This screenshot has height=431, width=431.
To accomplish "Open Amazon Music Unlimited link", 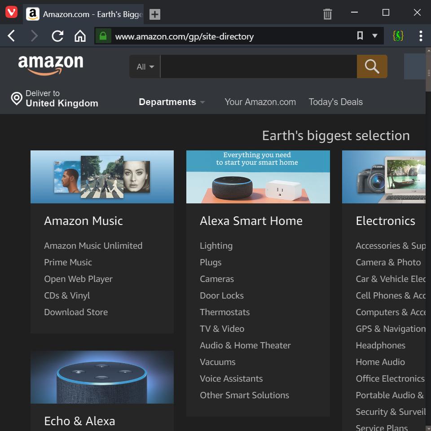I will (93, 246).
